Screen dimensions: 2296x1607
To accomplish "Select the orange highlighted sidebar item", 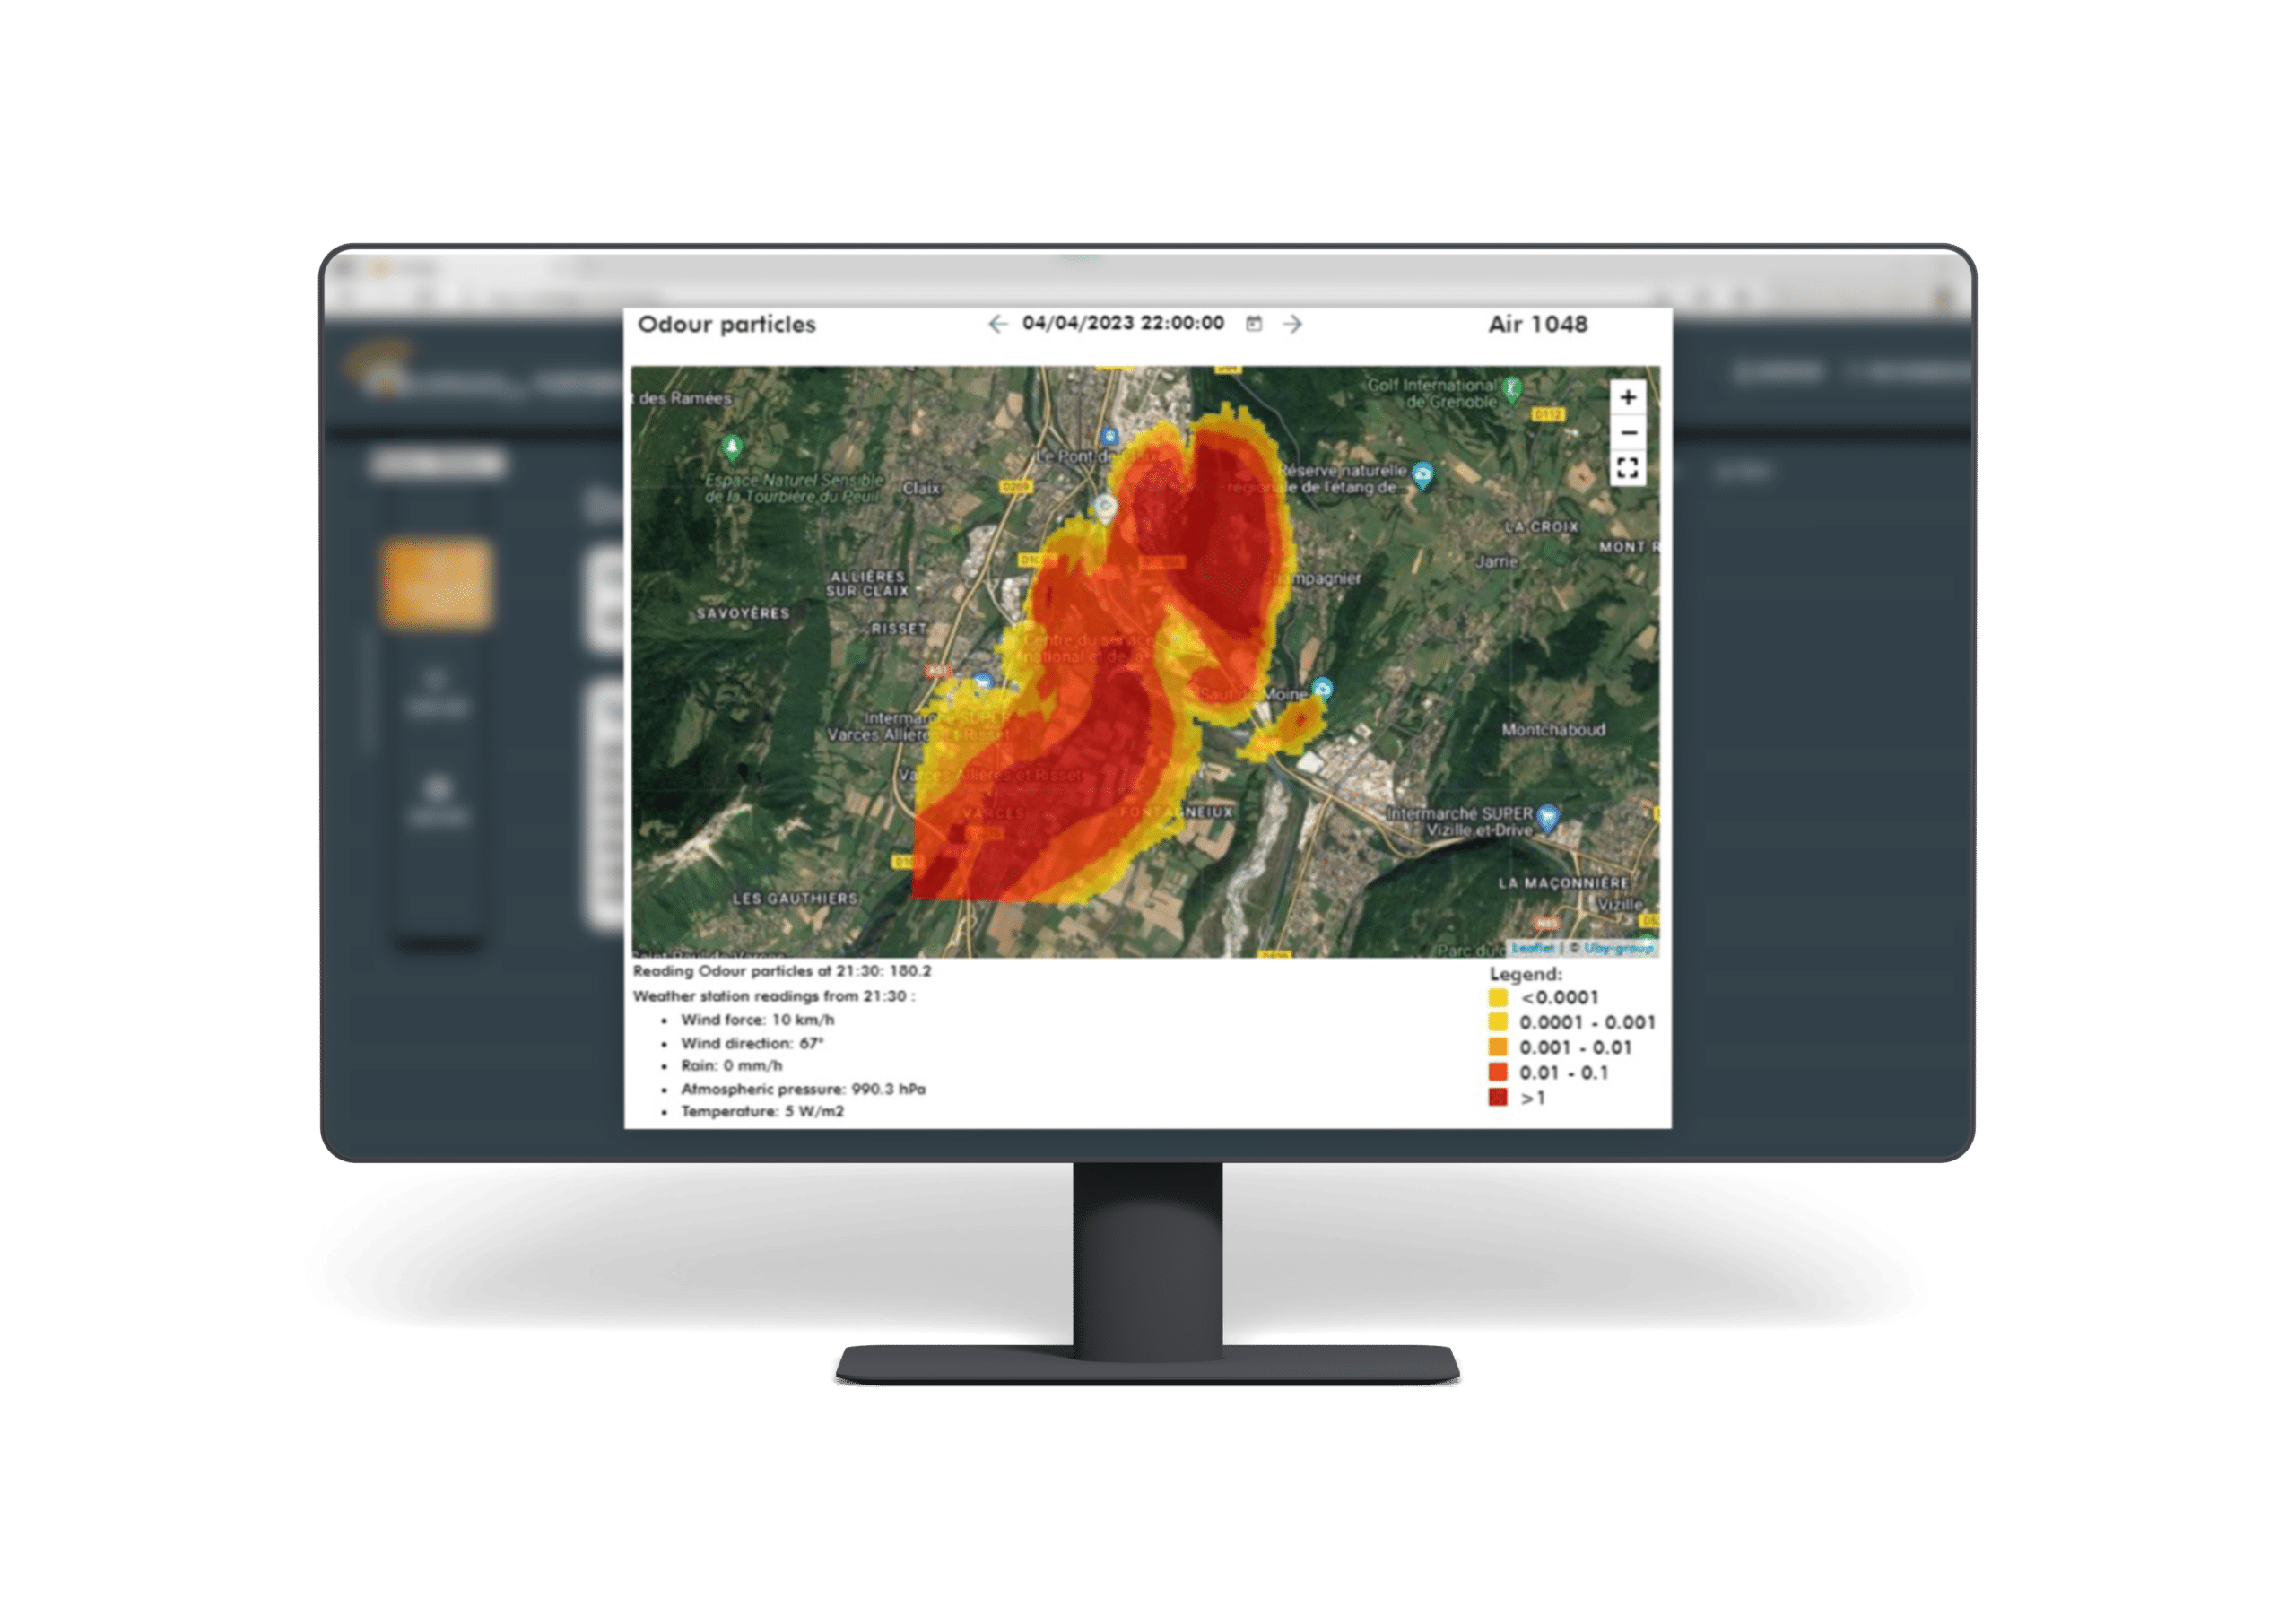I will point(437,584).
